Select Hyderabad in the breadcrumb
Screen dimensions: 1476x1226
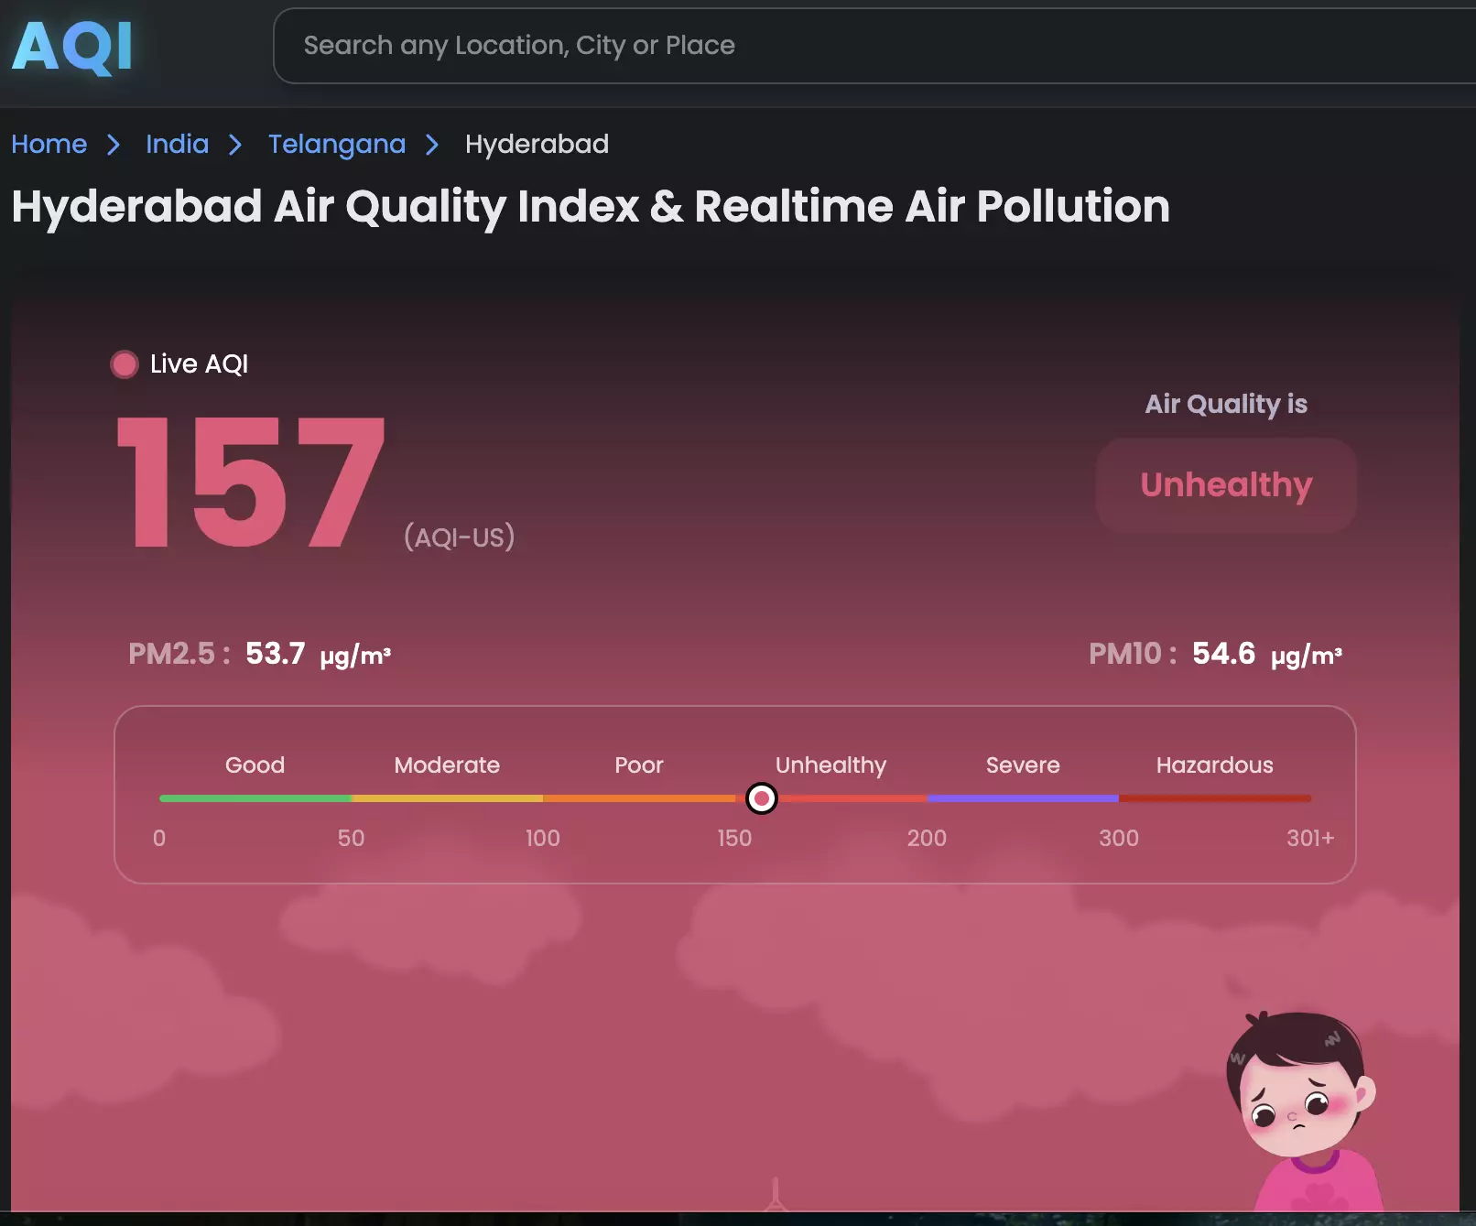537,145
